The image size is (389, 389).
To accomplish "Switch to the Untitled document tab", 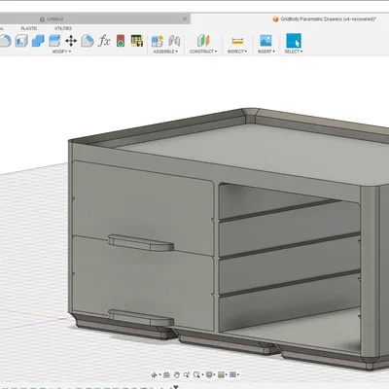I will pos(94,19).
